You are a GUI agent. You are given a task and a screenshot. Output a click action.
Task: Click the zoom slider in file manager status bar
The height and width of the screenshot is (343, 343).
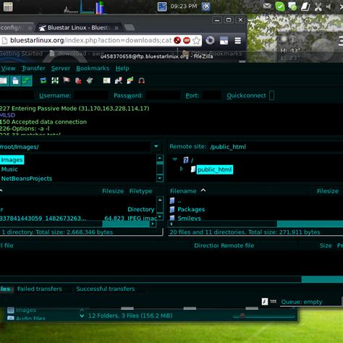click(x=242, y=316)
